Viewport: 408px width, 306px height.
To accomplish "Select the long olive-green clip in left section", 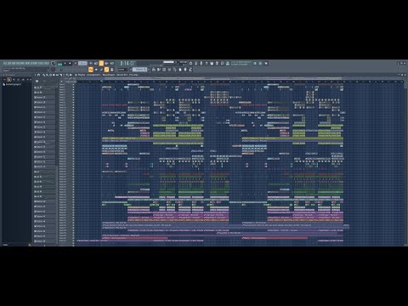I will [153, 139].
